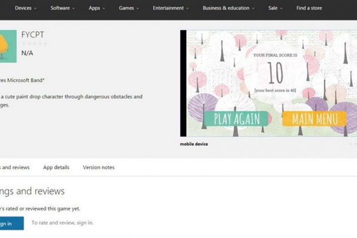Expand the Sale dropdown

pos(275,8)
